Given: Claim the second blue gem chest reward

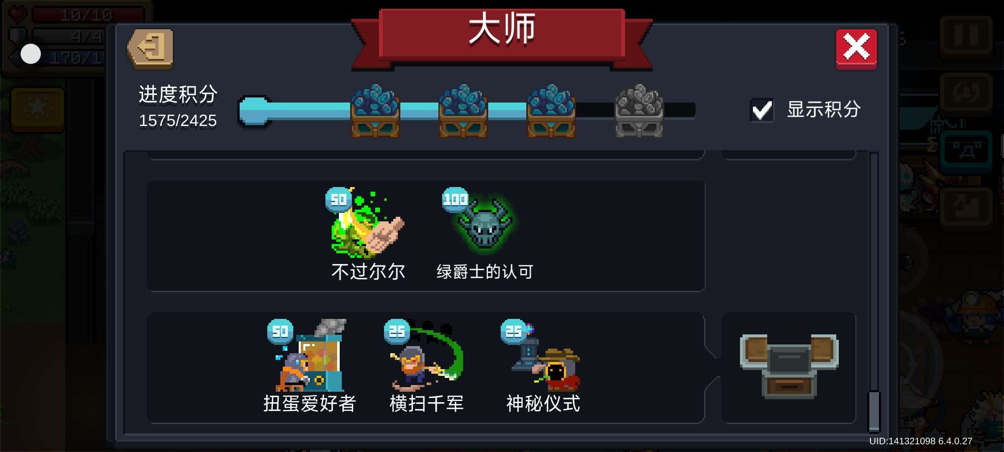Looking at the screenshot, I should 463,111.
